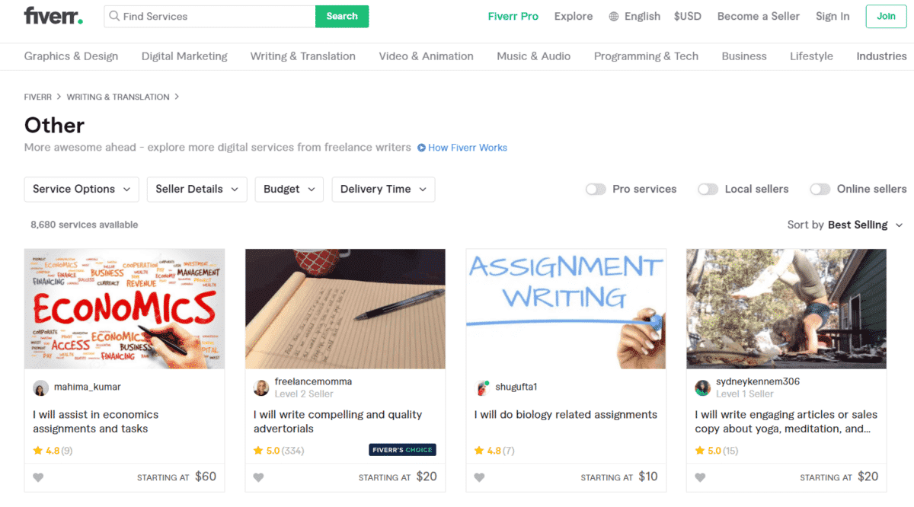
Task: Open the Sort by Best Selling dropdown
Action: [845, 225]
